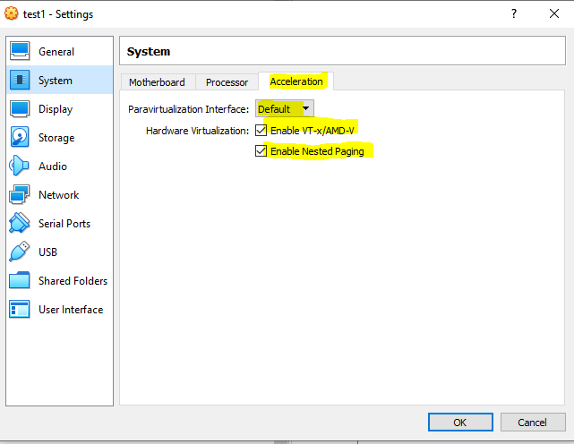
Task: Confirm settings with the OK button
Action: point(460,422)
